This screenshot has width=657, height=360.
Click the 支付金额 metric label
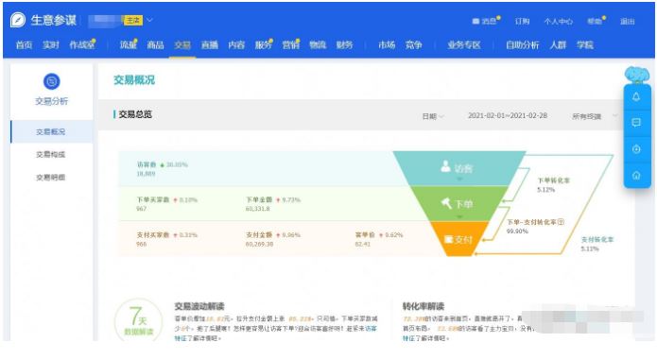point(259,235)
